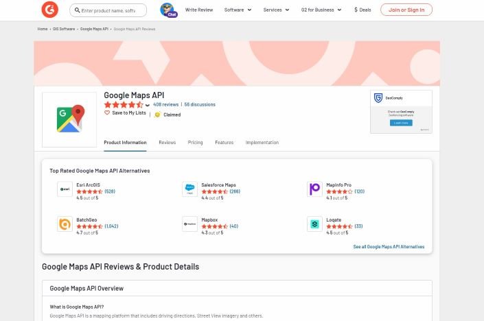Screen dimensions: 484x321
Task: Open BatchGeo product name link
Action: 87,220
